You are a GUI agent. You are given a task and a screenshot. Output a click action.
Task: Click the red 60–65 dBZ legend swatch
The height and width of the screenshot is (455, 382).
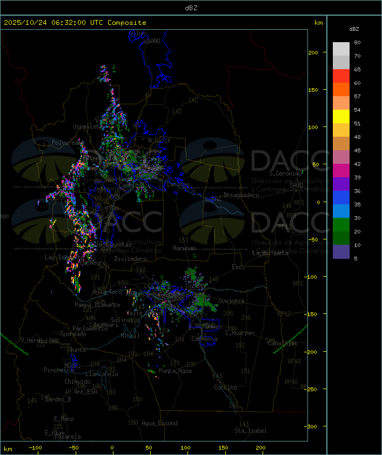341,76
